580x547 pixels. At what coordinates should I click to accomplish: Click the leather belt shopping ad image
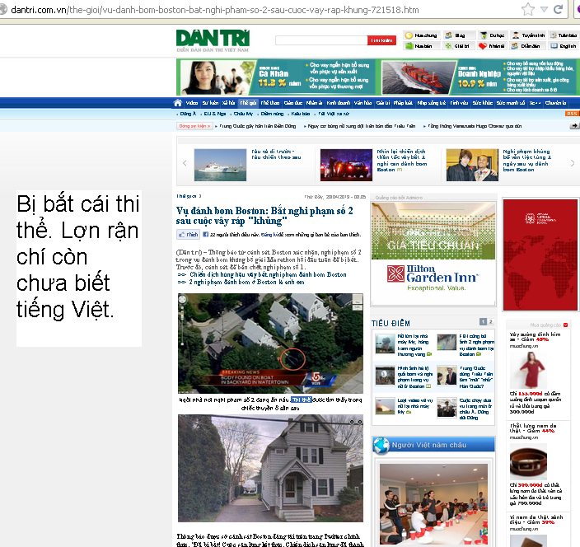tap(528, 461)
